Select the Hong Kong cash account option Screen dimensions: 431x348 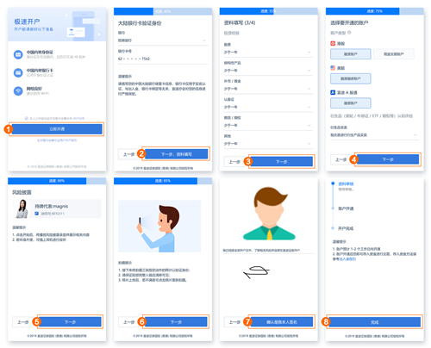[x=394, y=54]
